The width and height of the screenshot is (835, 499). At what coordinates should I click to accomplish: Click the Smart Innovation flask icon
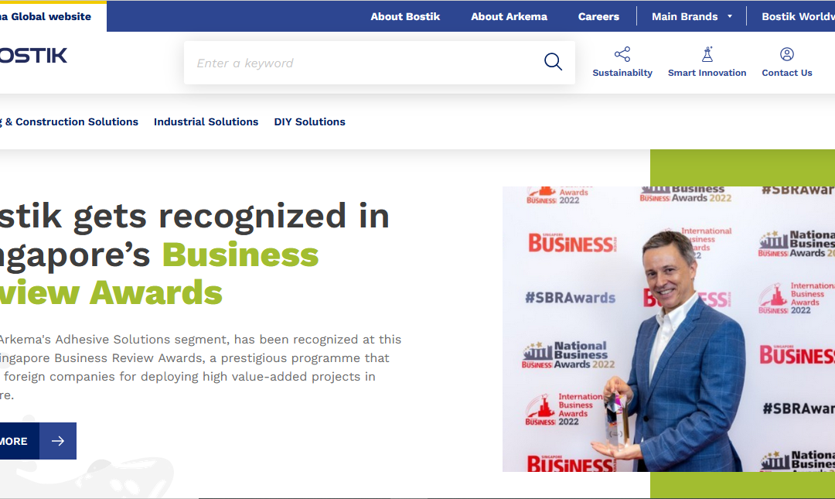[x=707, y=54]
